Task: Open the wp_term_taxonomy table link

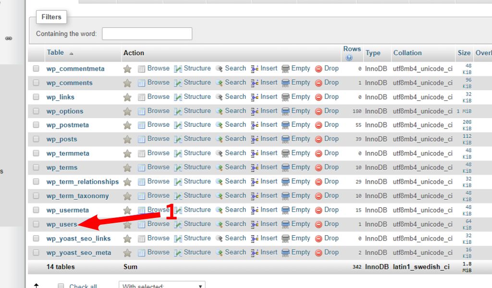Action: pyautogui.click(x=77, y=196)
